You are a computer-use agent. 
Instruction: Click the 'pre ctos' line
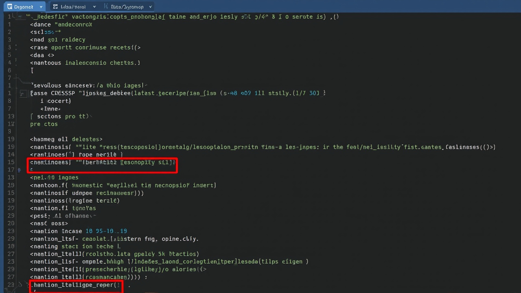pyautogui.click(x=44, y=124)
